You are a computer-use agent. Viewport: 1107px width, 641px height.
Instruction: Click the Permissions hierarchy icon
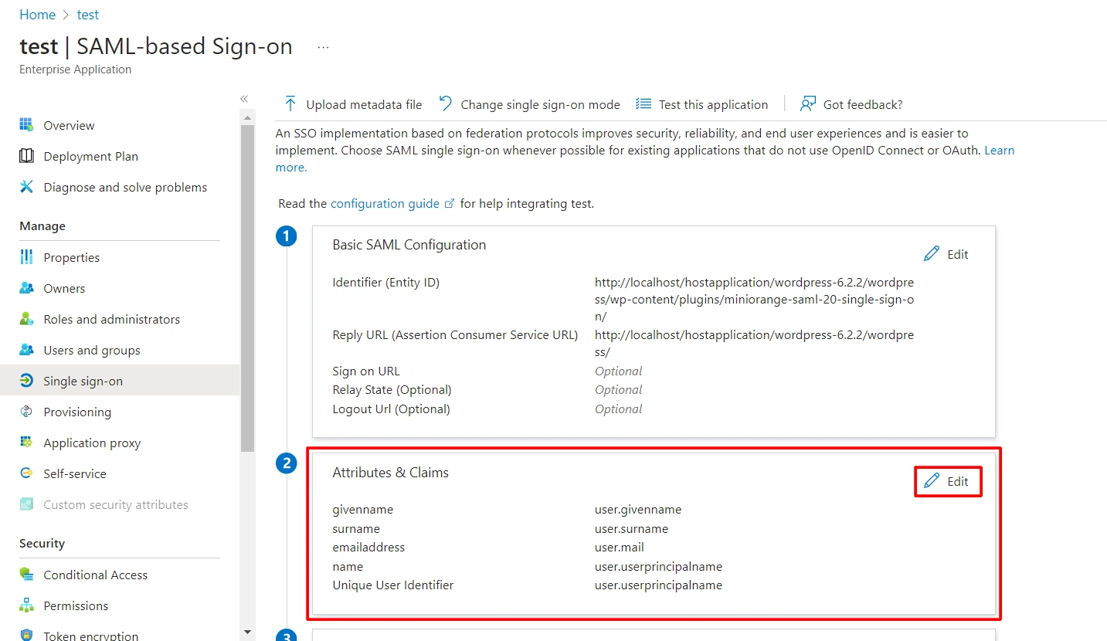(27, 605)
